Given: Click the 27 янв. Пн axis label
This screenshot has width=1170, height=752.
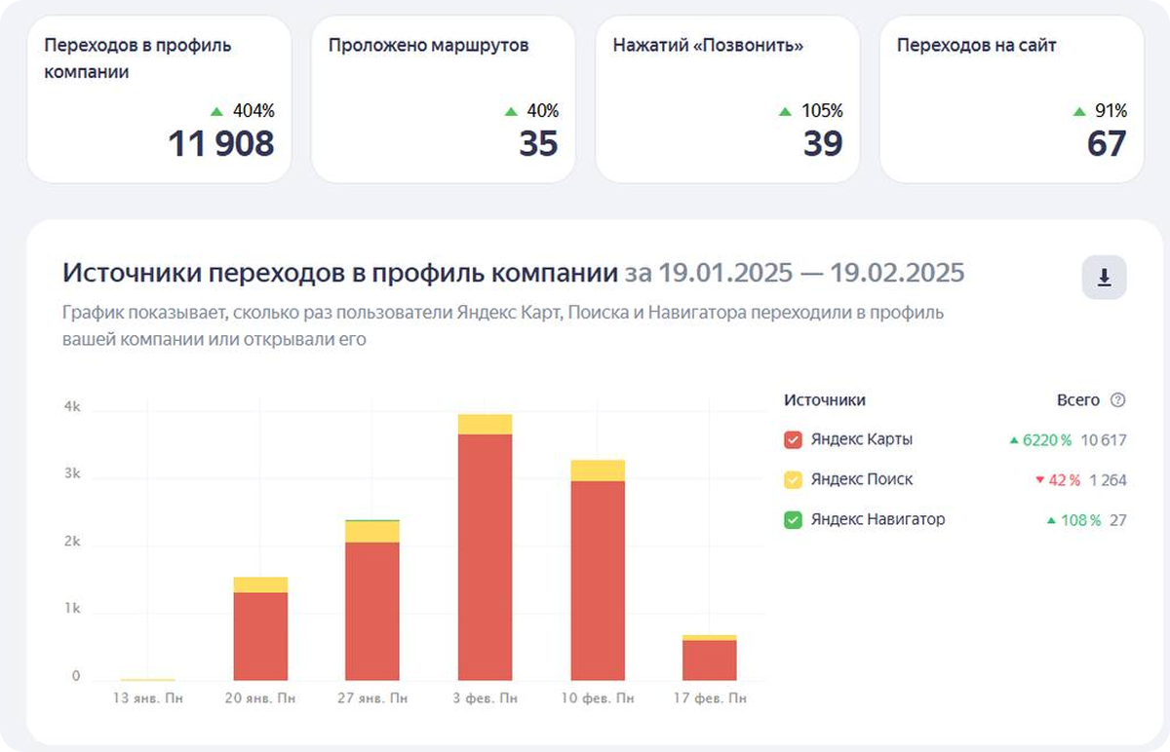Looking at the screenshot, I should pyautogui.click(x=371, y=698).
